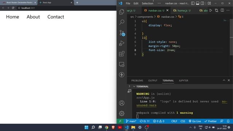Close the navbar.css editor tab
This screenshot has width=233, height=131.
(167, 10)
